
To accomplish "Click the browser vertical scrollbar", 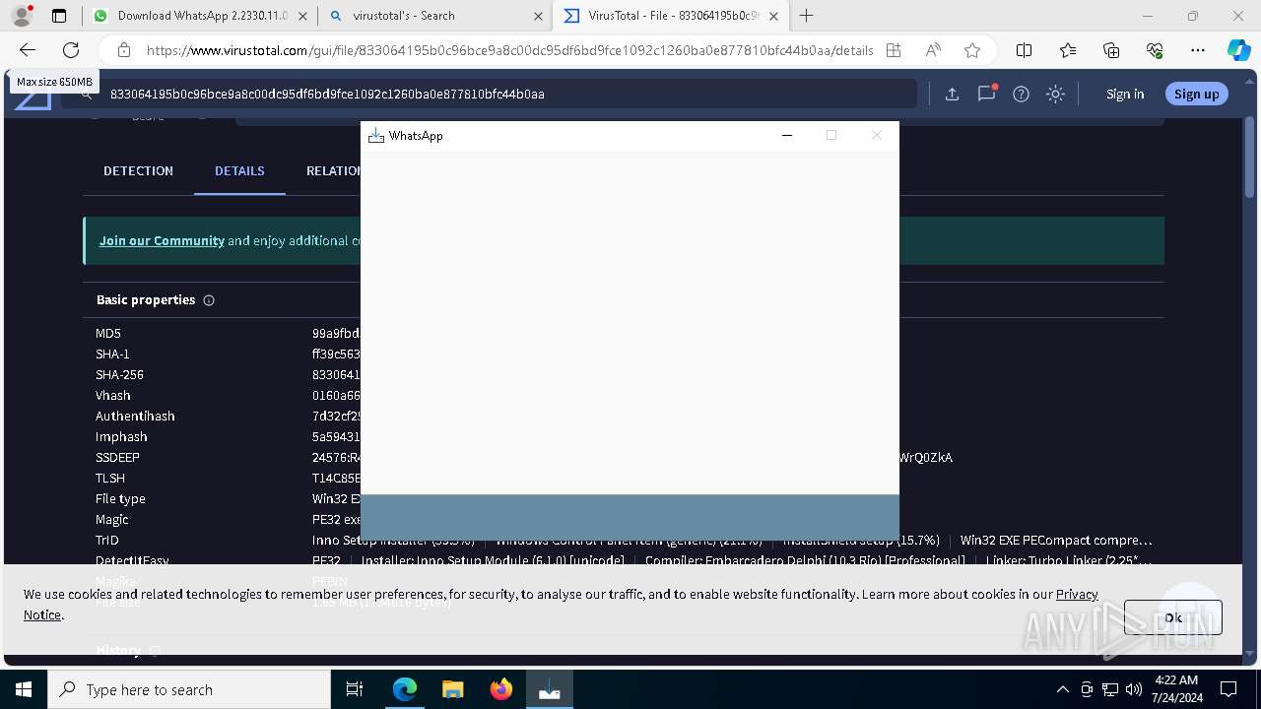I will point(1250,158).
